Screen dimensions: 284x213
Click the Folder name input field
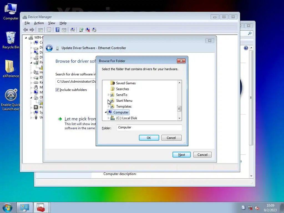click(149, 128)
